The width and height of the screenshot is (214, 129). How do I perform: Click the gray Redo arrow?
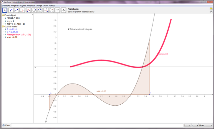coord(211,12)
